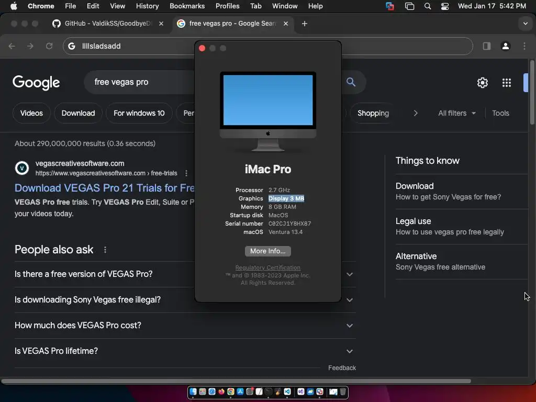Image resolution: width=536 pixels, height=402 pixels.
Task: Open Firefox from the Dock
Action: click(221, 392)
